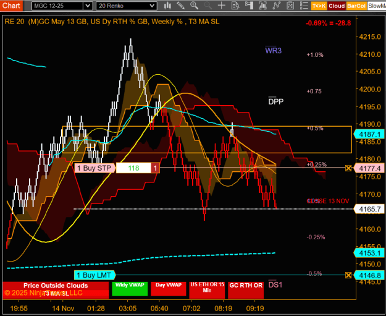This screenshot has width=386, height=316.
Task: Open the data box document icon
Action: click(x=235, y=6)
